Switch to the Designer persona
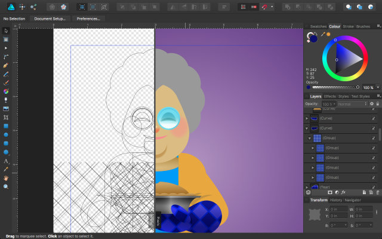 pos(11,7)
